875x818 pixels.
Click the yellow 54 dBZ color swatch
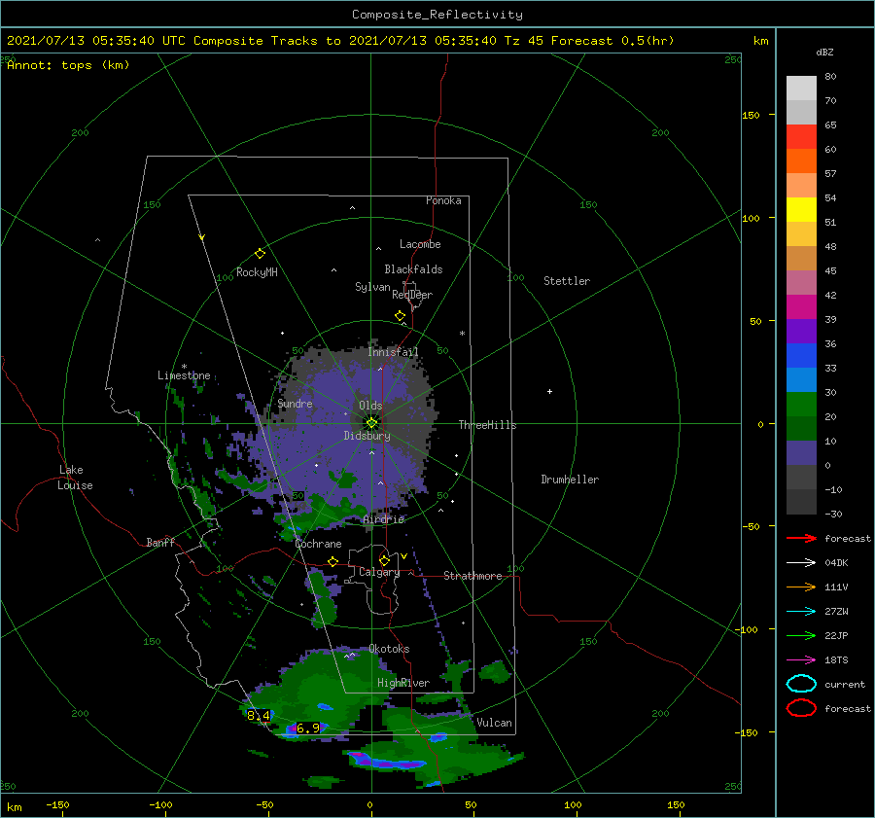point(801,209)
